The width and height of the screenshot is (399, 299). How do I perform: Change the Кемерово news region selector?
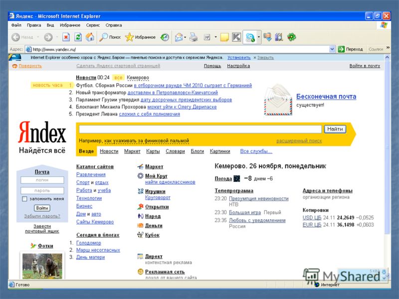pyautogui.click(x=138, y=78)
